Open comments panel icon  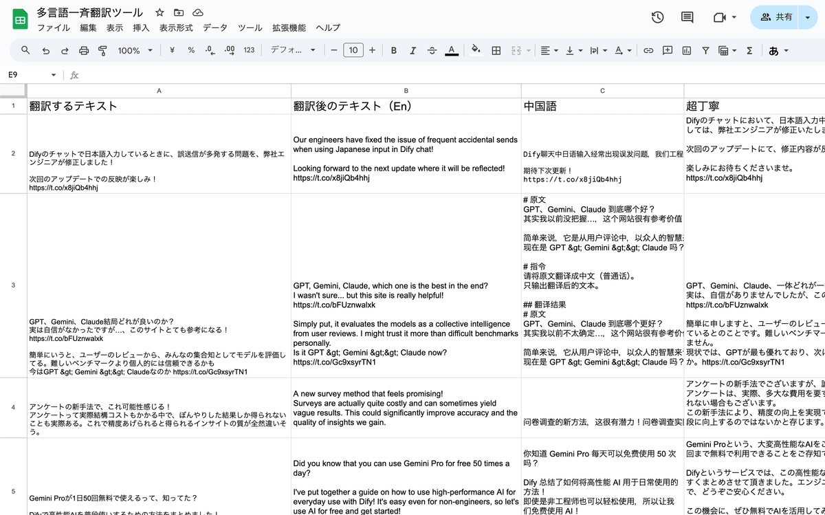(687, 17)
